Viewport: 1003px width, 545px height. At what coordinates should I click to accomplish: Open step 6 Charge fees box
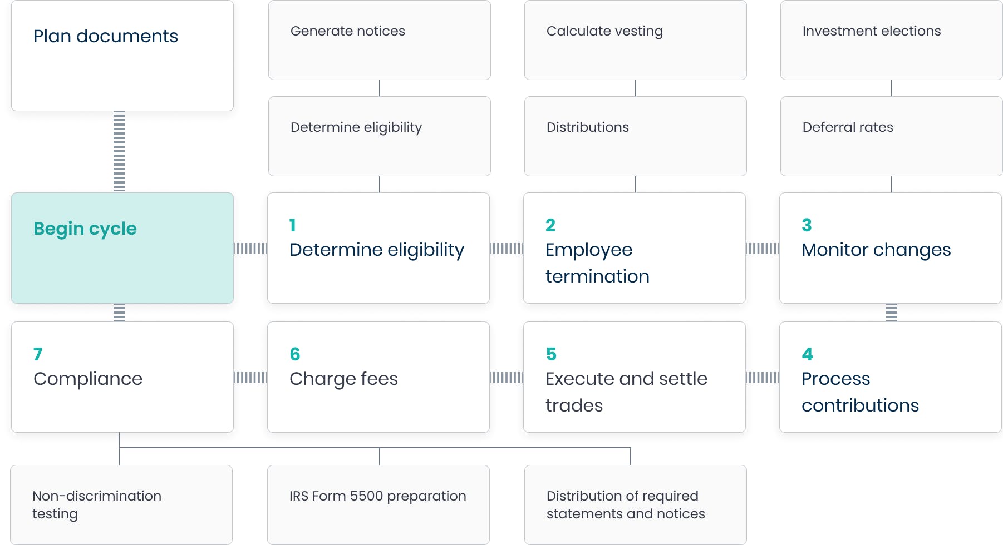pos(378,377)
